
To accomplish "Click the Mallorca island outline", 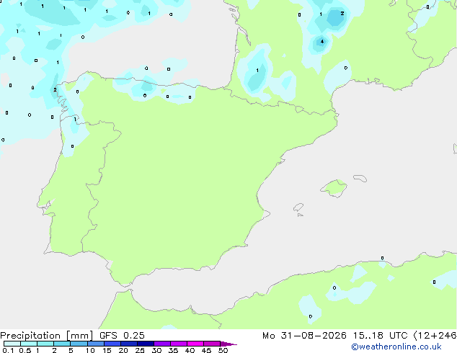I will pyautogui.click(x=334, y=189).
